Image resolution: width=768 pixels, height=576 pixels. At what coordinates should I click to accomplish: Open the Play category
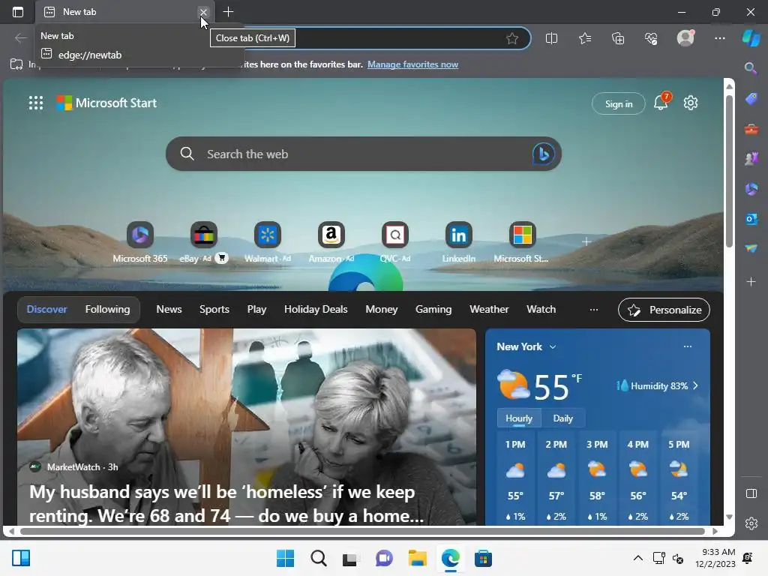(256, 309)
